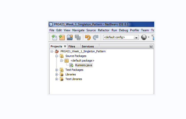Minimize the Projects panel window group
186x119 pixels.
(x=151, y=46)
